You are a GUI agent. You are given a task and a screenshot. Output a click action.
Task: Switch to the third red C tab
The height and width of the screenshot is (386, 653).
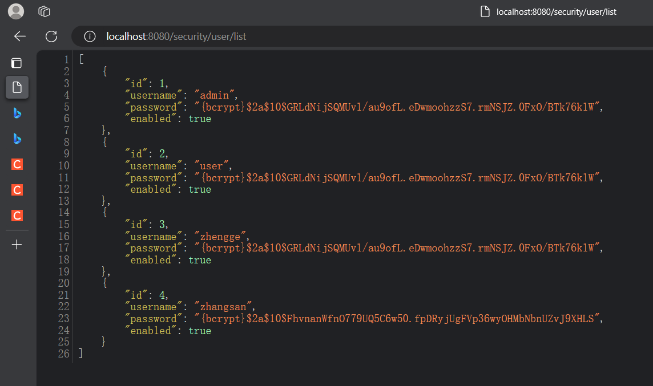coord(17,216)
